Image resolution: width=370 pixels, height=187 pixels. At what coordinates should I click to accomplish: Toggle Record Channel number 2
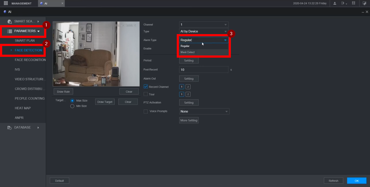tap(188, 87)
